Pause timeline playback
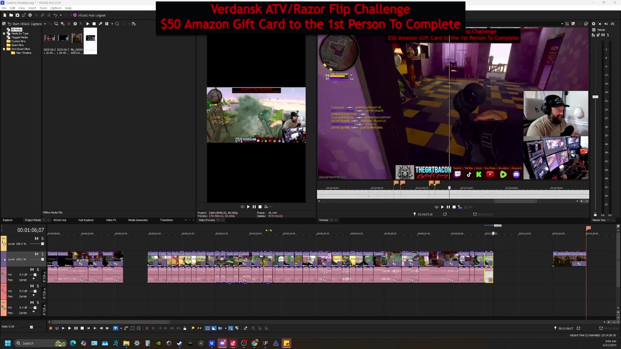The image size is (621, 349). 76,328
